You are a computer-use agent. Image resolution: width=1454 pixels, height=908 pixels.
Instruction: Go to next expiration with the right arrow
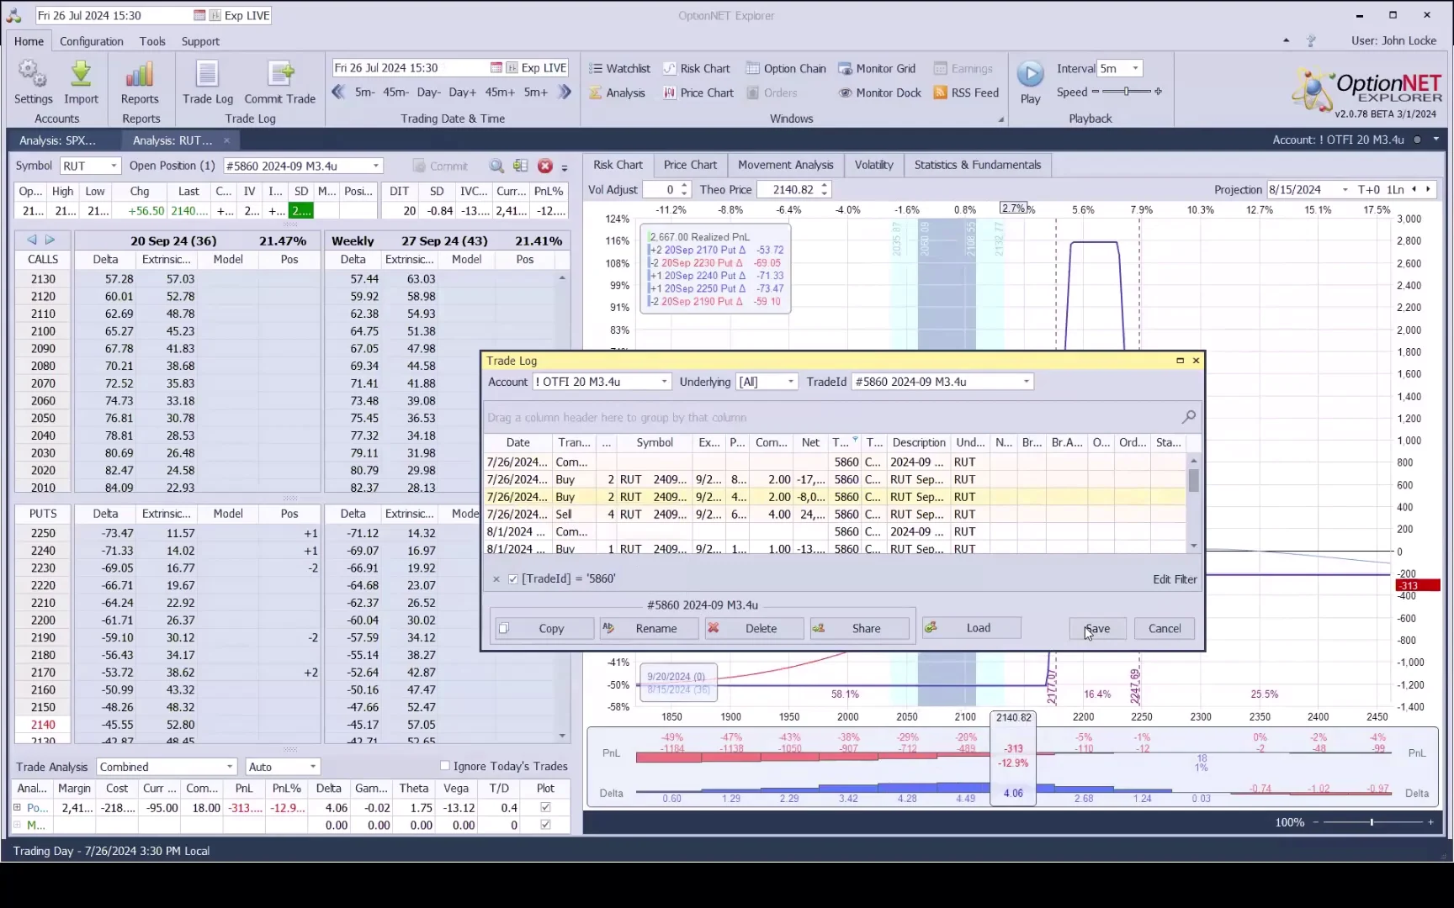click(50, 240)
